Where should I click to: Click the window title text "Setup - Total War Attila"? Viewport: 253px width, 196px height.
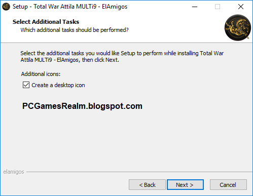44,7
